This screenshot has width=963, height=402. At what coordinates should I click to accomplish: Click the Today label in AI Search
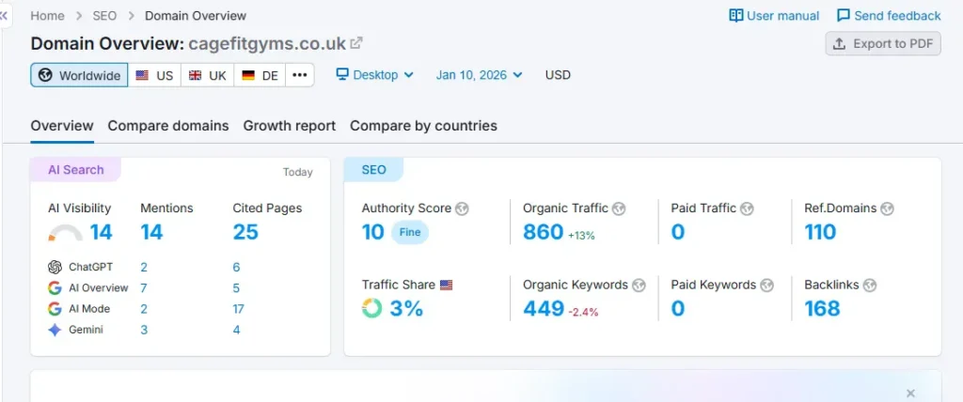(298, 173)
